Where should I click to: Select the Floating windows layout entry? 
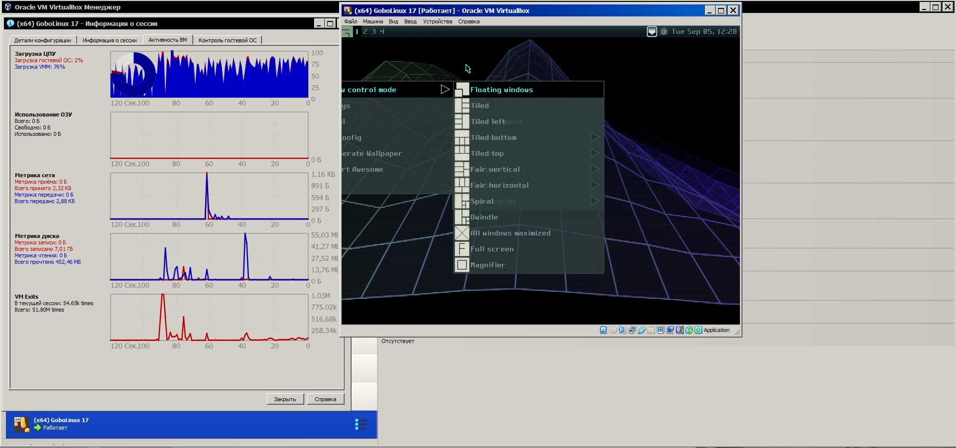501,90
